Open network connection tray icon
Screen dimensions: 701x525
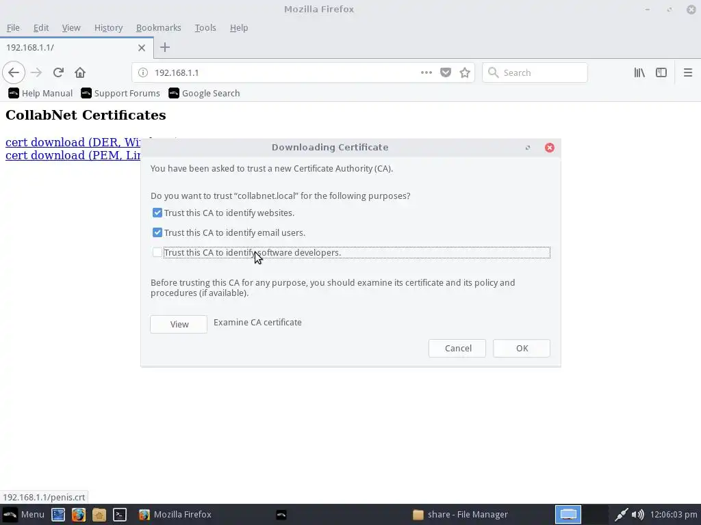coord(620,515)
